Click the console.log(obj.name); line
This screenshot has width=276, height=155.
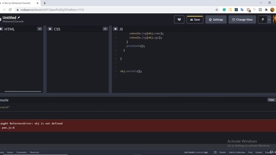pyautogui.click(x=146, y=33)
